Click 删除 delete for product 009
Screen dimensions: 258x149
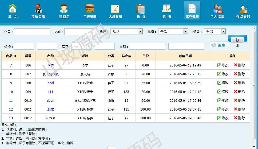pos(239,92)
